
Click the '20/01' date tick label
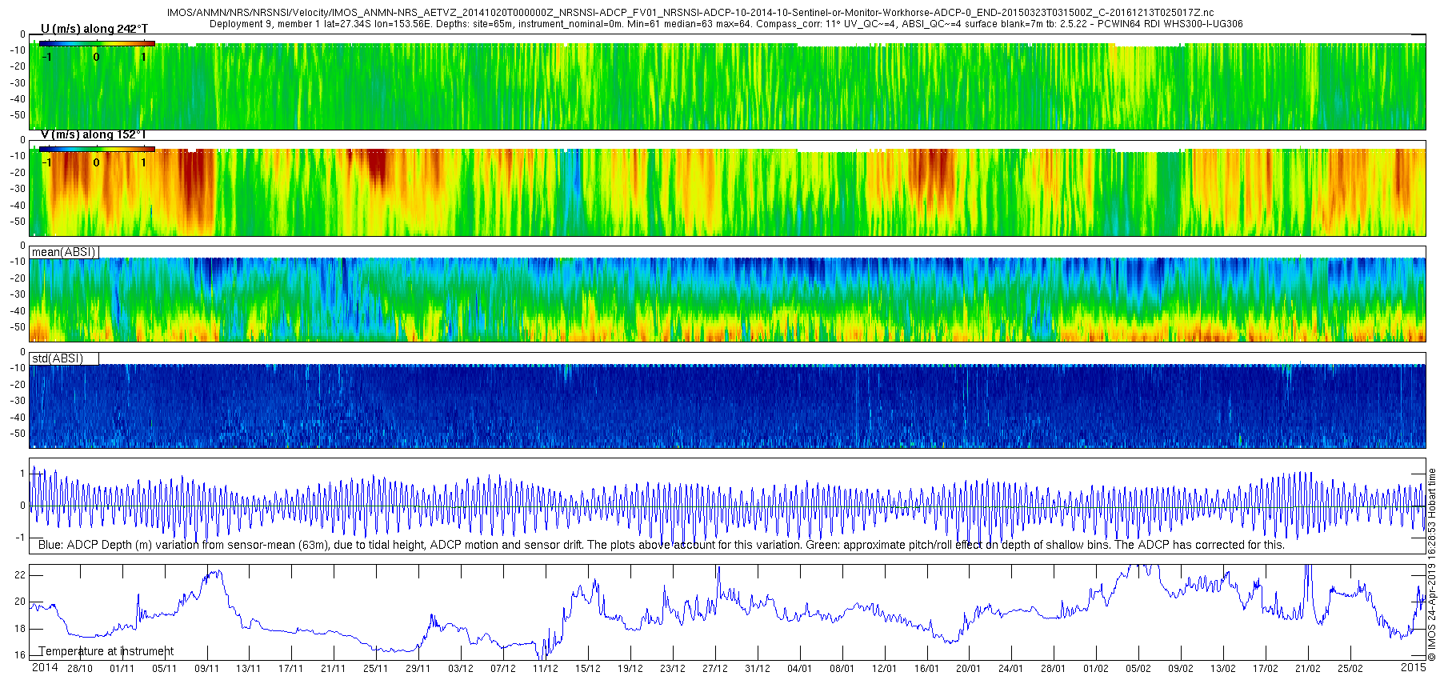click(x=969, y=669)
